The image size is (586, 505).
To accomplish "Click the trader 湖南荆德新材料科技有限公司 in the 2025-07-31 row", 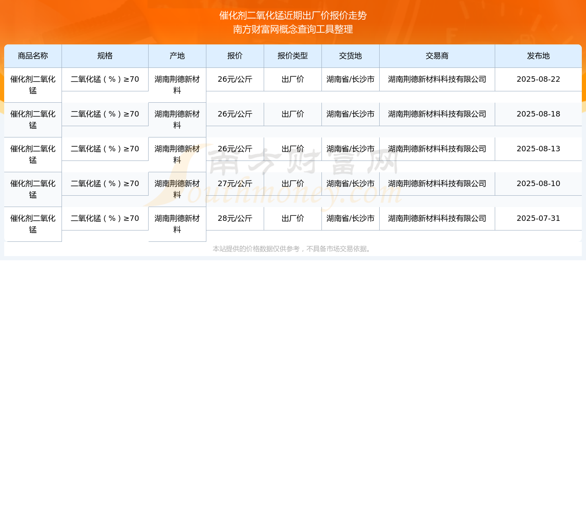I will (437, 218).
